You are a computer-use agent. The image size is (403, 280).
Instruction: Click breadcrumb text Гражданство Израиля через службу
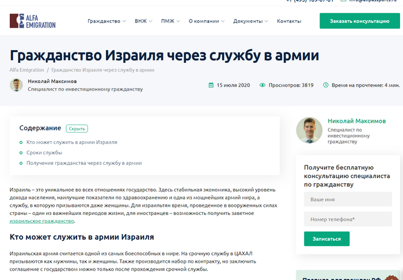pos(103,70)
